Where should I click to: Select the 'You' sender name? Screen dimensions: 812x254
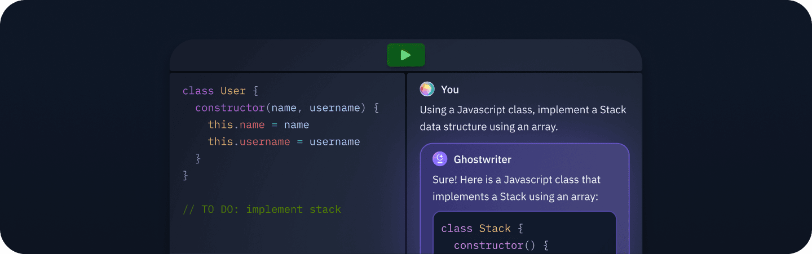tap(450, 90)
